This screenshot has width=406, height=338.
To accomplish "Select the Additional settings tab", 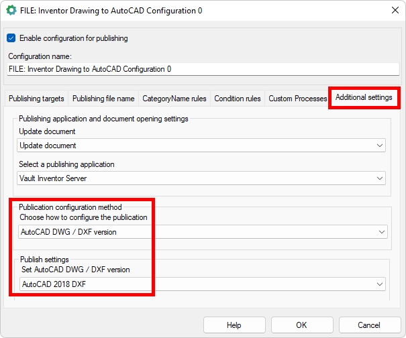I will (x=364, y=98).
